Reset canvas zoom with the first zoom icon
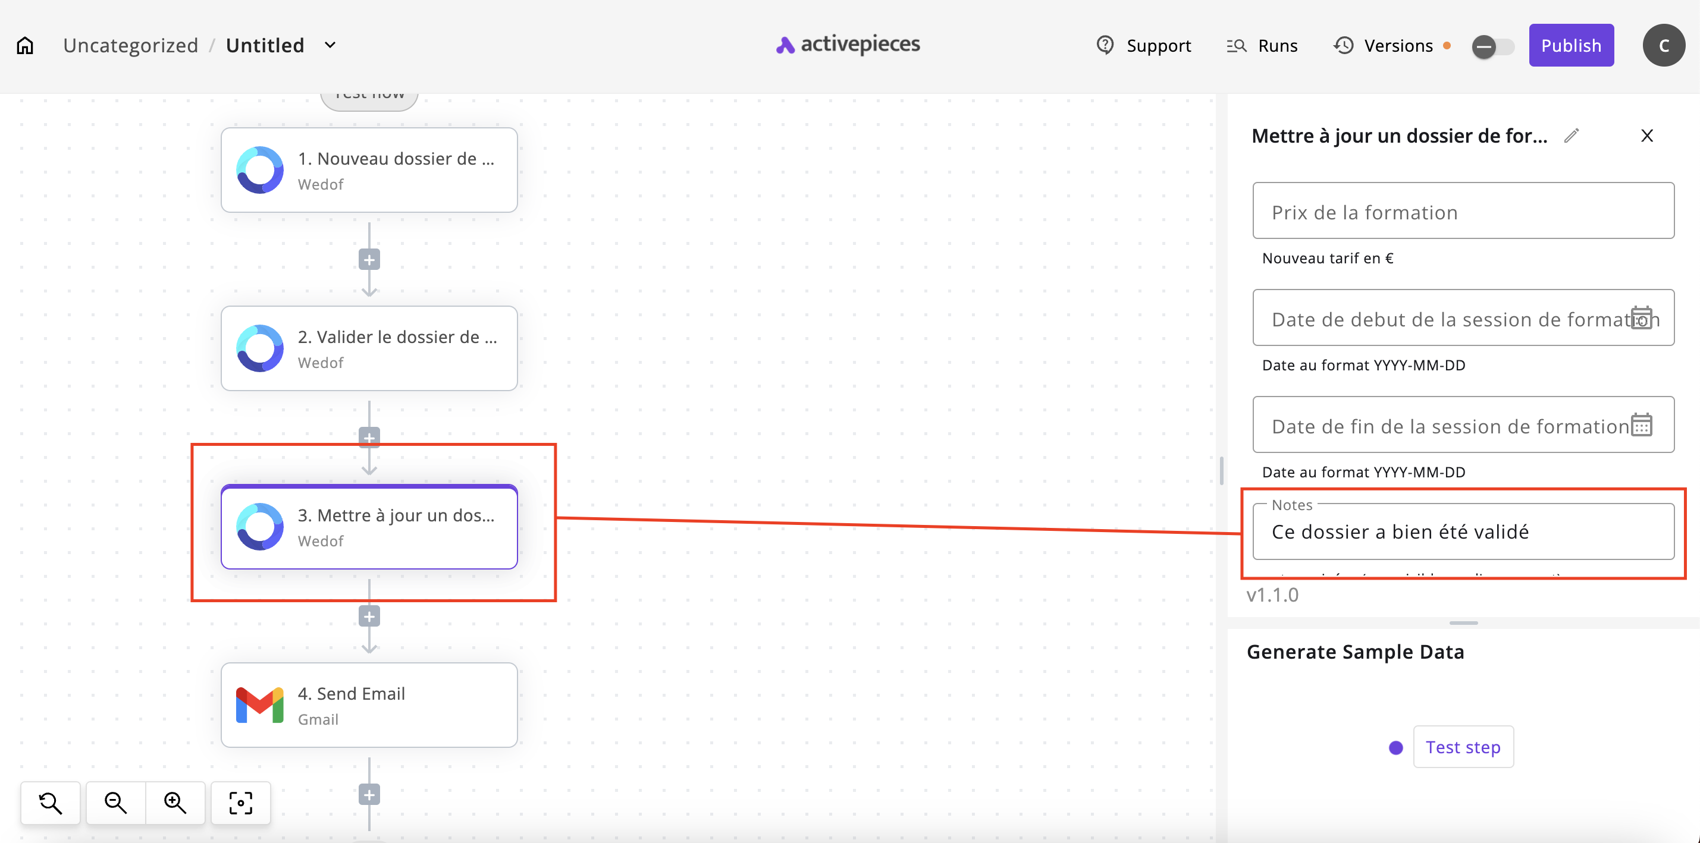Screen dimensions: 1700x843 click(x=50, y=803)
